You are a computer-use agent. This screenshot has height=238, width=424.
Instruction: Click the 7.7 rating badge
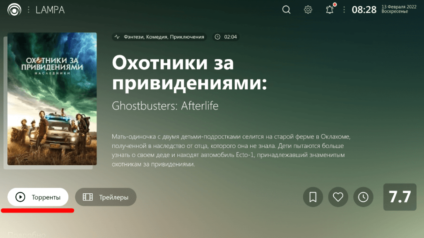tap(400, 197)
